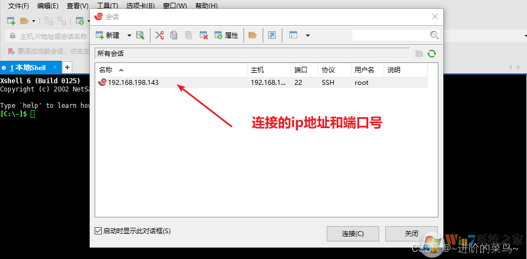This screenshot has height=259, width=527.
Task: Click the 所有会话 path field
Action: point(252,54)
